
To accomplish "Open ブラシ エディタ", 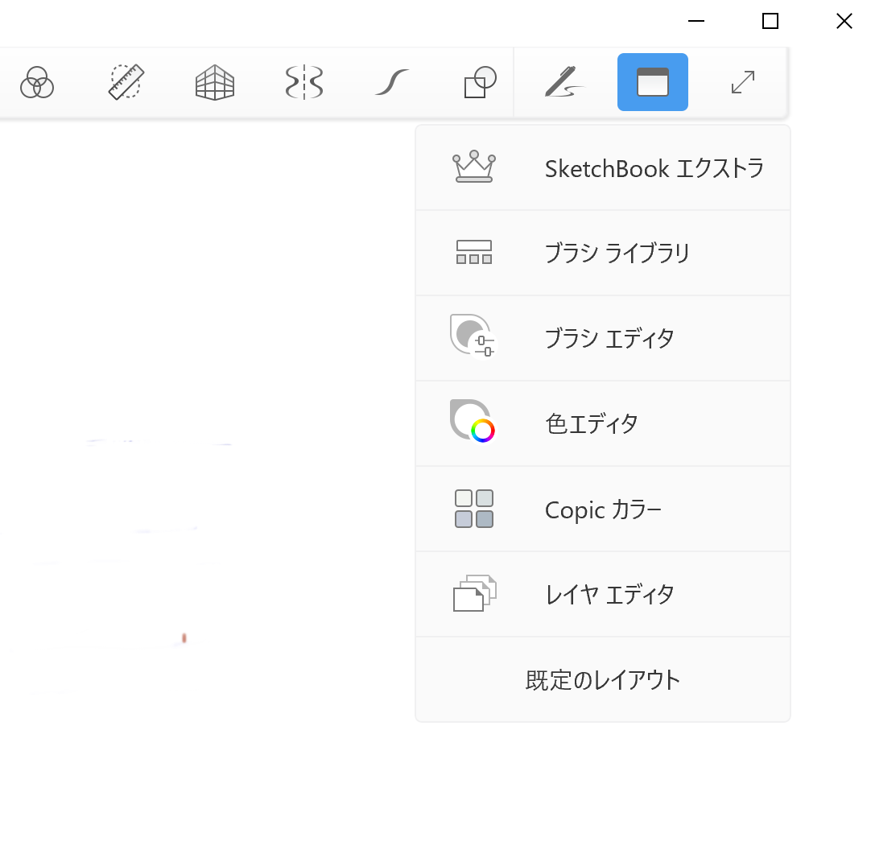I will pyautogui.click(x=603, y=338).
